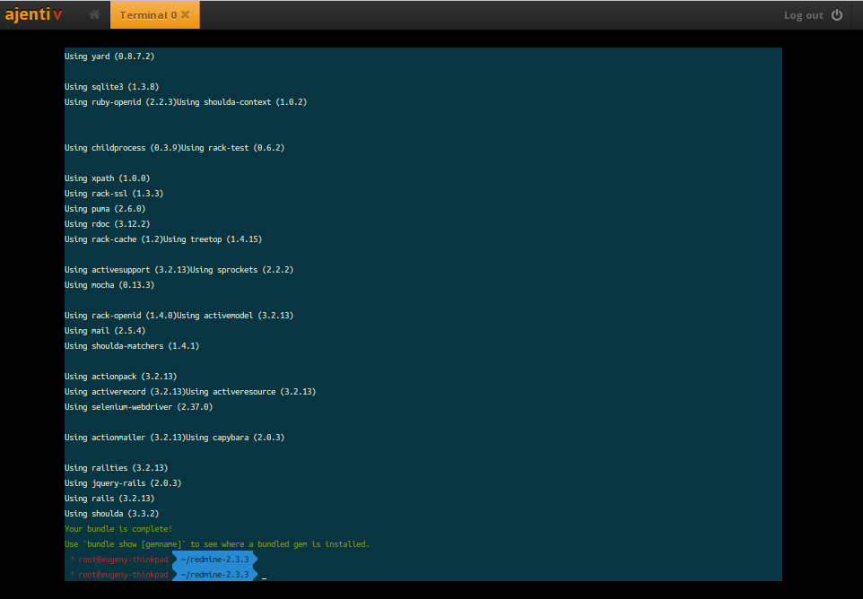Viewport: 863px width, 599px height.
Task: Click the 'Using rails (3.2.13)' line
Action: point(109,499)
